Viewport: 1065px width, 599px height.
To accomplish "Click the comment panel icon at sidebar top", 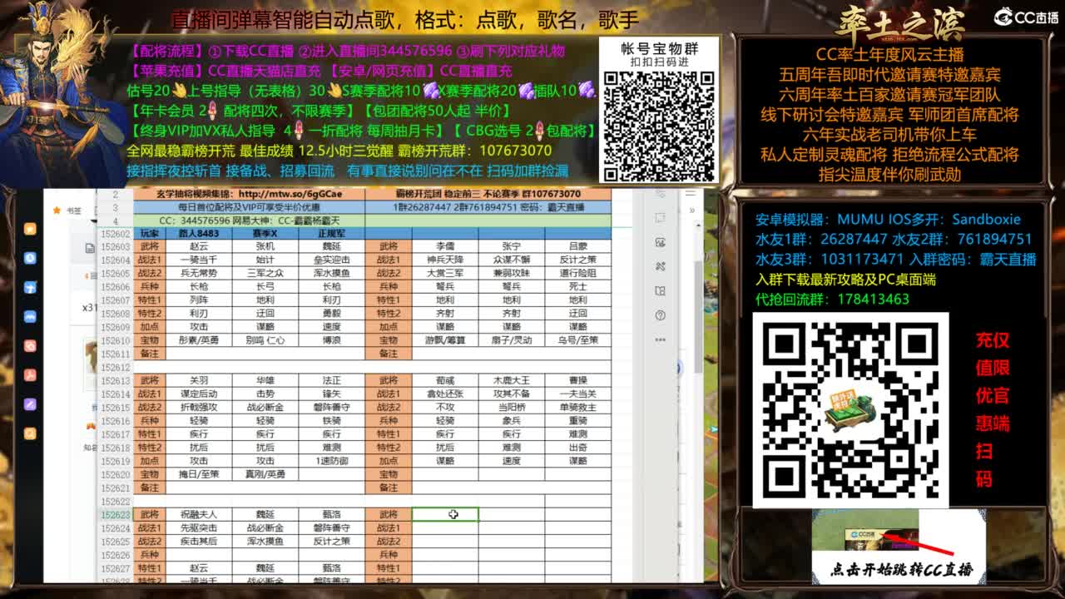I will (x=661, y=216).
